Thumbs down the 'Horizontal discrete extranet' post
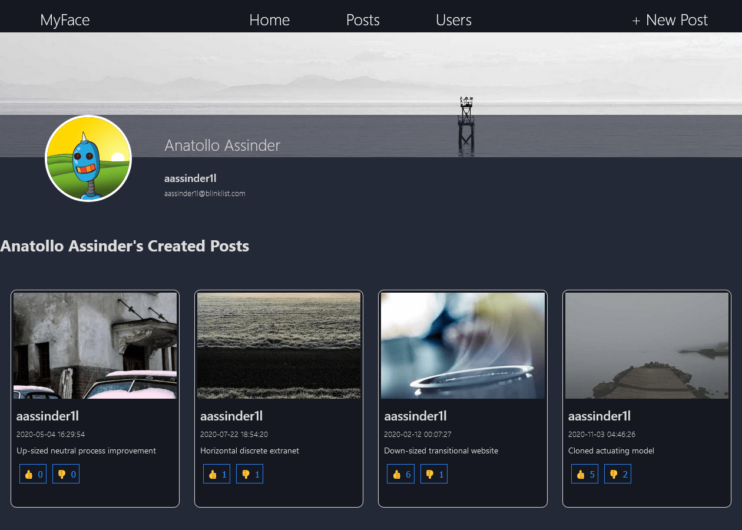742x530 pixels. tap(250, 474)
